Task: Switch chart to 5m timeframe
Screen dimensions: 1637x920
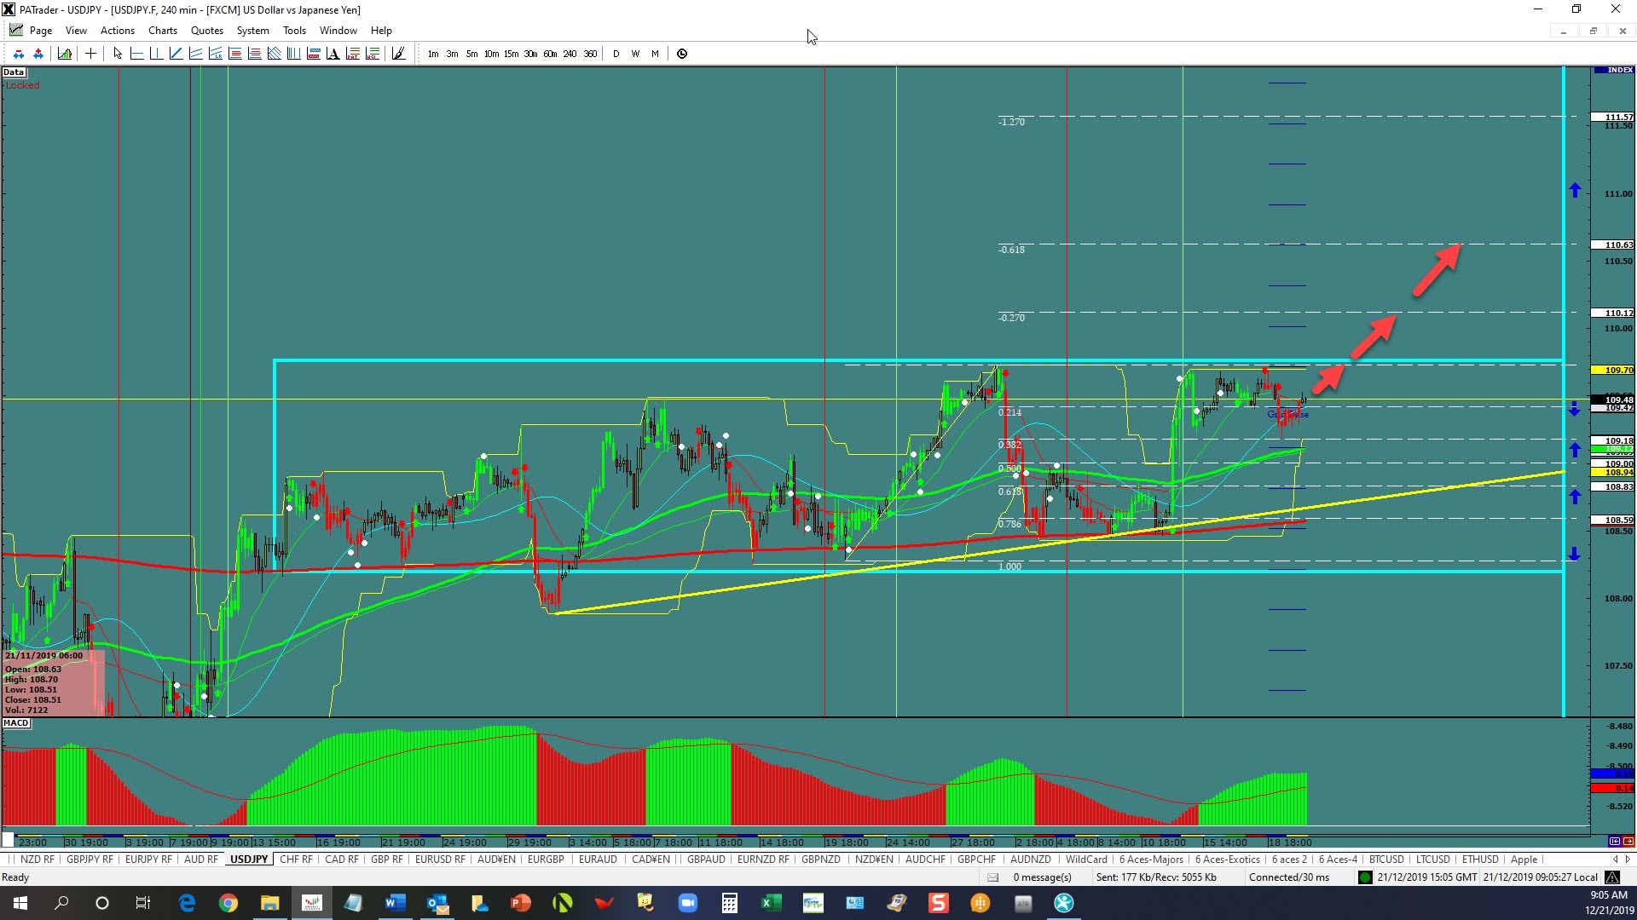Action: [471, 54]
